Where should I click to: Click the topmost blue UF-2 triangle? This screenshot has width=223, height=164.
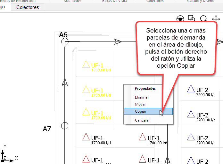[x=191, y=89]
